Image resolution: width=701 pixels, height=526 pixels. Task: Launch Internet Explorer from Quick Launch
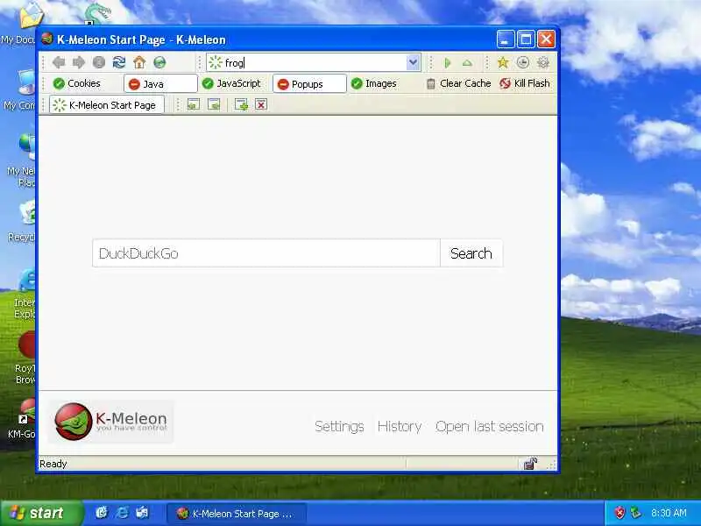(122, 513)
